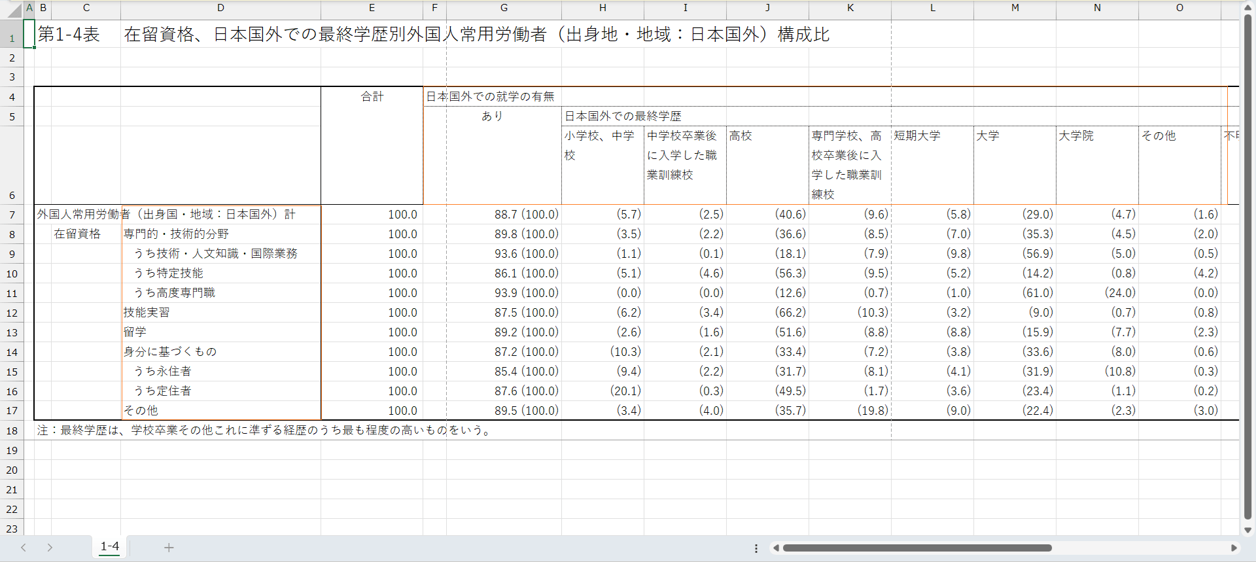
Task: Click the Select All corner triangle
Action: pyautogui.click(x=14, y=10)
